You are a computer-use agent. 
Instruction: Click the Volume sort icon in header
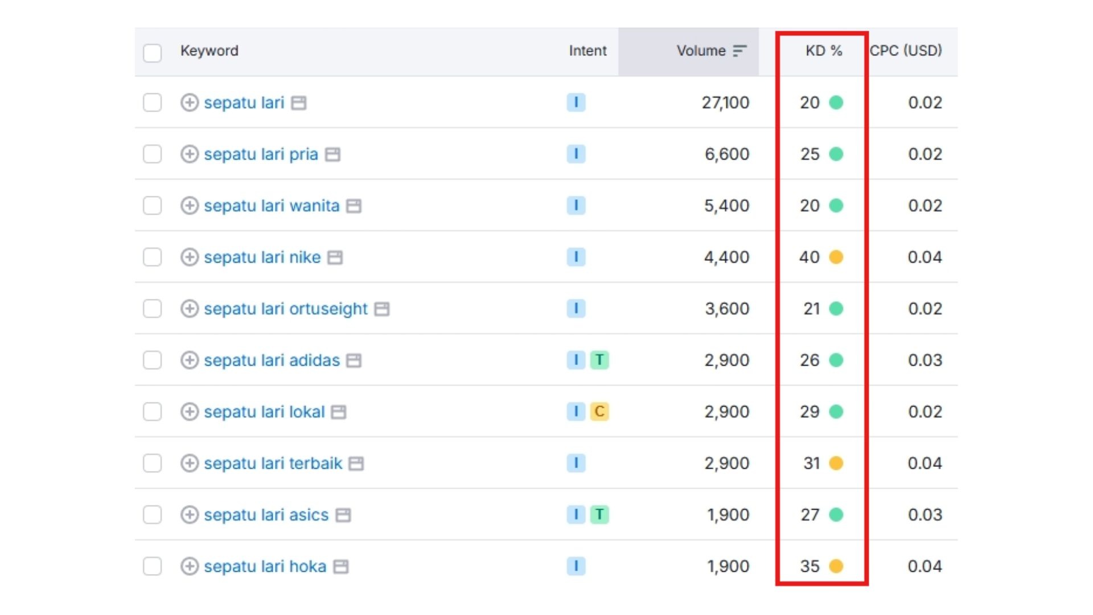[x=739, y=51]
